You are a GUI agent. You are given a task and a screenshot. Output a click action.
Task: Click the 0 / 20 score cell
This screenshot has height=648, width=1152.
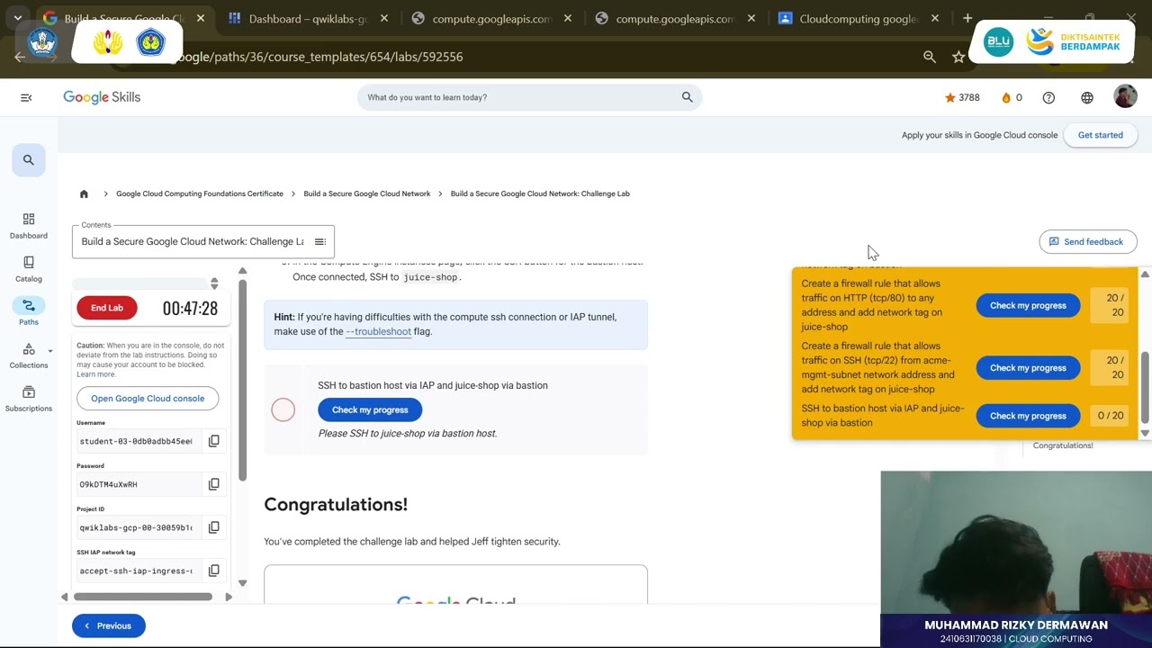coord(1111,416)
